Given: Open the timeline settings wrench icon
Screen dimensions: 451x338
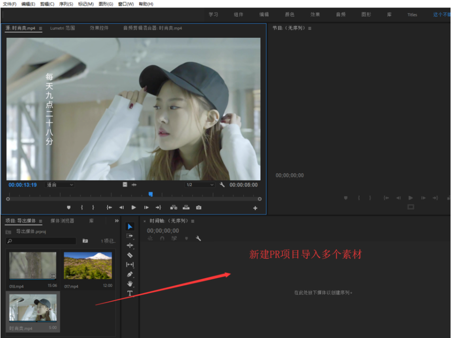Looking at the screenshot, I should coord(198,239).
